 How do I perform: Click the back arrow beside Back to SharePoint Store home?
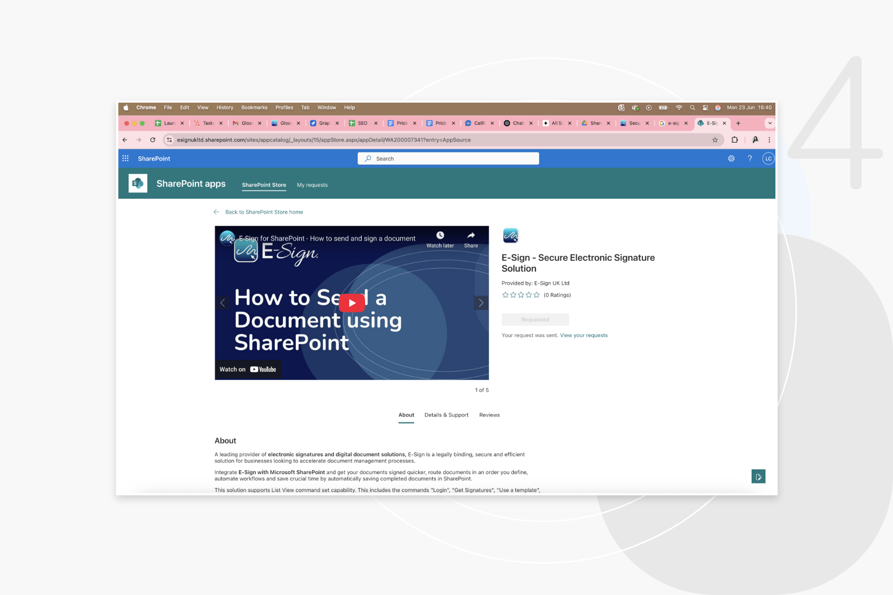[216, 212]
